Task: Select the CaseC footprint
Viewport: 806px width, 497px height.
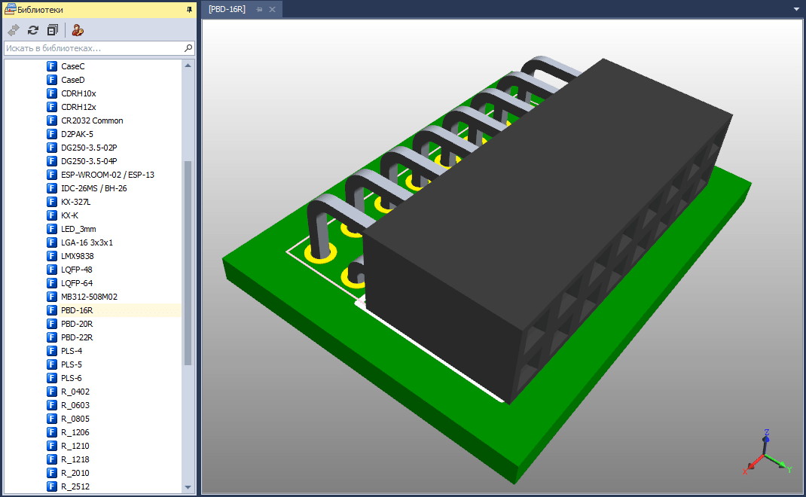Action: pos(72,66)
